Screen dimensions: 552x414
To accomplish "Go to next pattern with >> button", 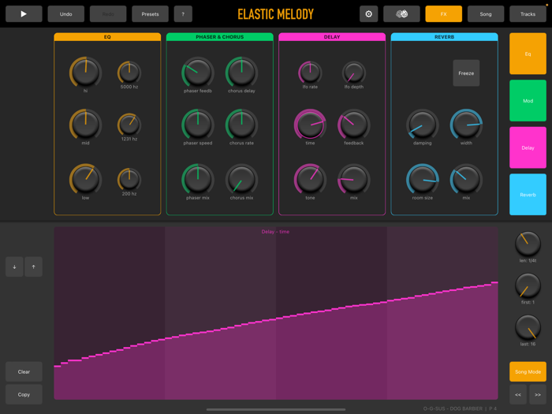I will point(538,394).
